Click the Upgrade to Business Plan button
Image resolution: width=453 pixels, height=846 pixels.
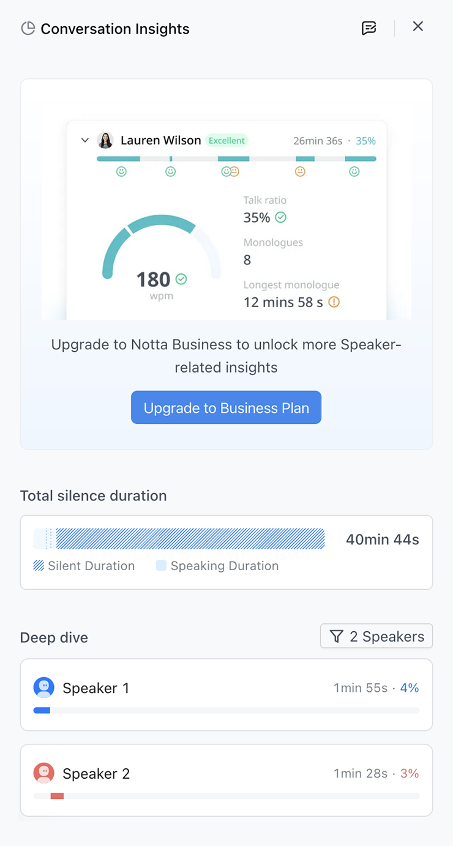pos(226,407)
